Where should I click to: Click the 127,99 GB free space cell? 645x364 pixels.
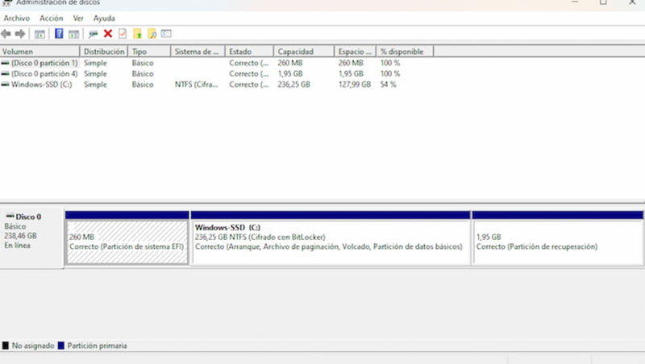[x=355, y=85]
